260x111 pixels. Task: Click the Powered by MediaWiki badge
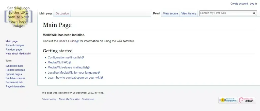coord(227,100)
